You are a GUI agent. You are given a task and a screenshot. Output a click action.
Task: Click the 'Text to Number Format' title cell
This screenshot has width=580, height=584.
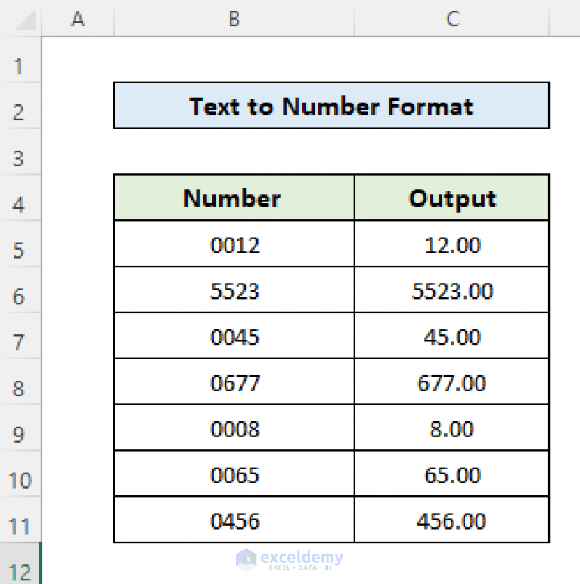coord(331,106)
